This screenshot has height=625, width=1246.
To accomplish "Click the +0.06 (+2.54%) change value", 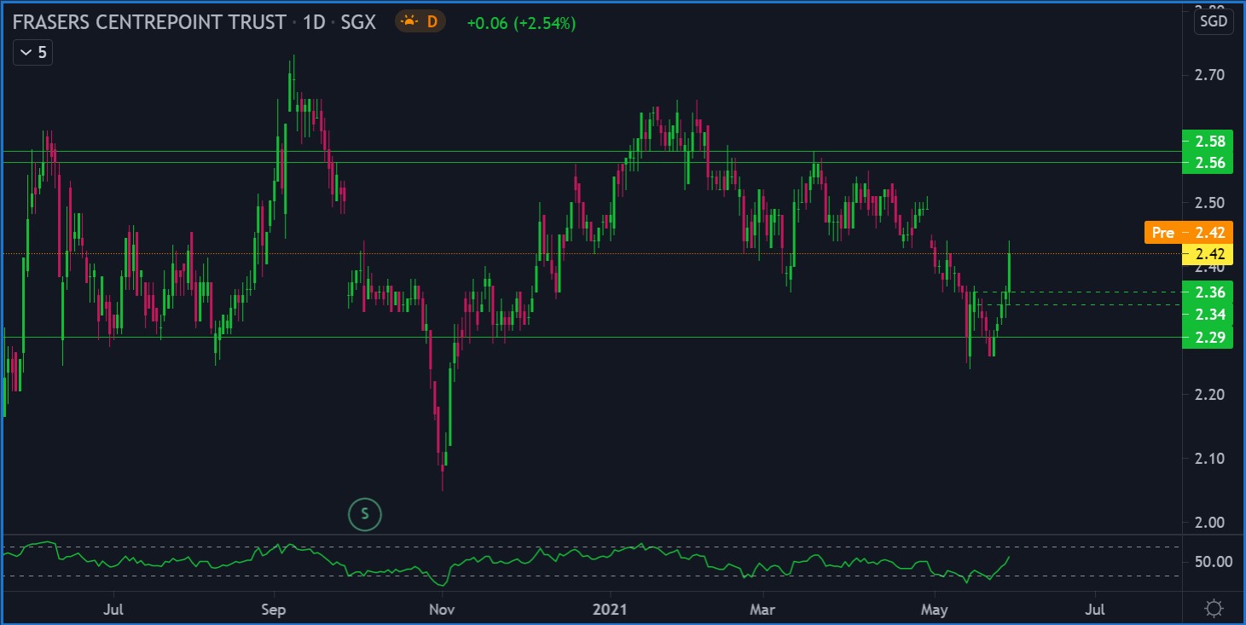I will point(521,23).
